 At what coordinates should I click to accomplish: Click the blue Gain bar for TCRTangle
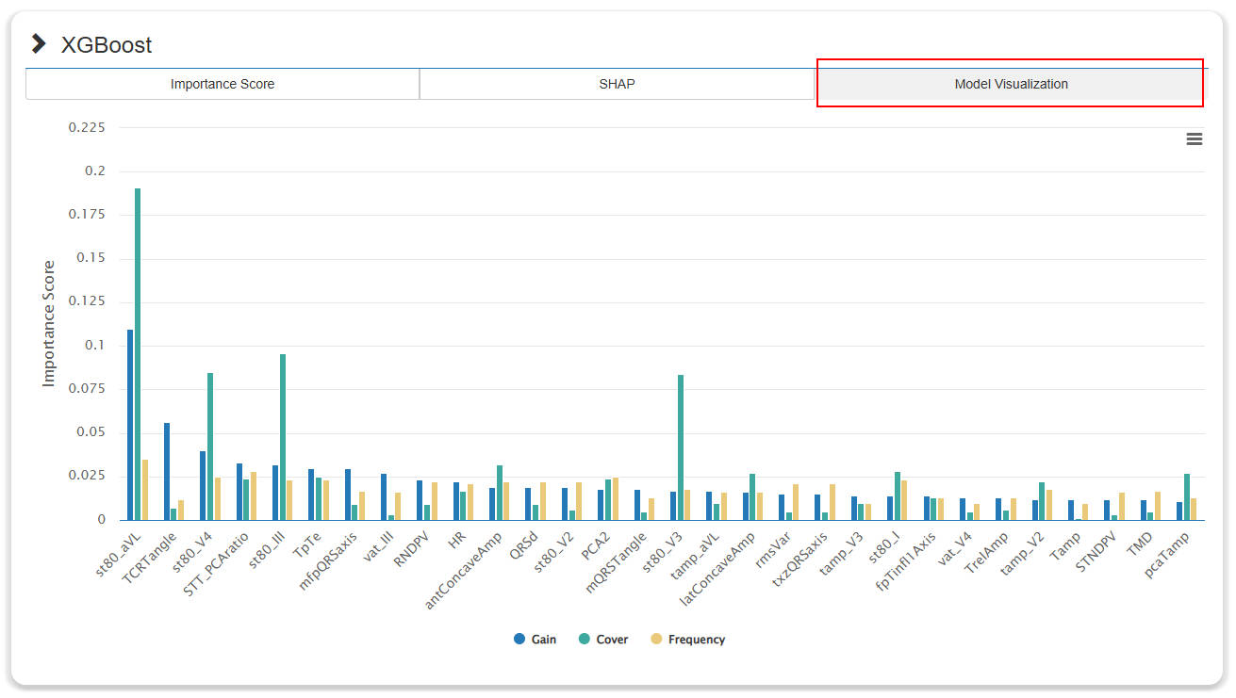(167, 471)
